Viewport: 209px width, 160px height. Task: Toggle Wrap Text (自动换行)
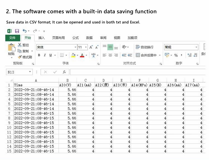145,47
